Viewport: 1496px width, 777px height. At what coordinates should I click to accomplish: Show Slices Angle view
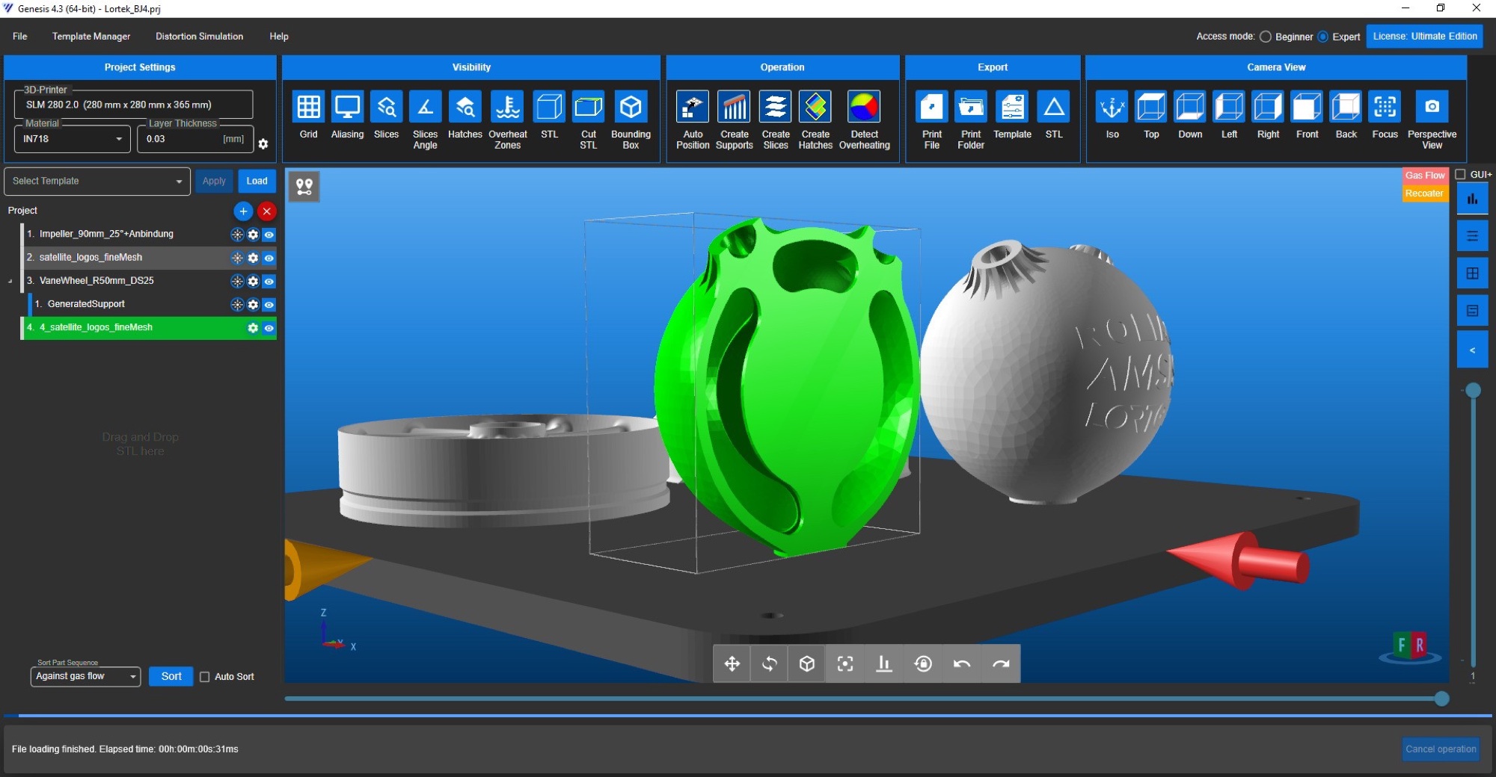coord(425,107)
